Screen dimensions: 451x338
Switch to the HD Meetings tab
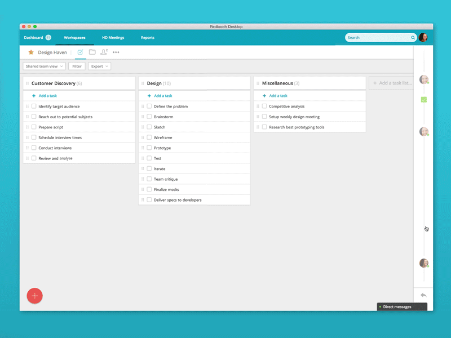pyautogui.click(x=113, y=38)
